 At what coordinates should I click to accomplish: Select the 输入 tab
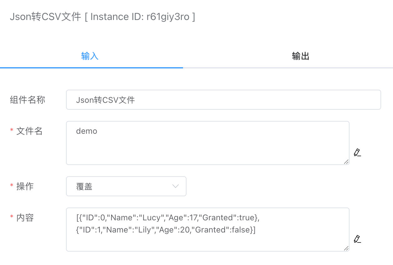coord(90,56)
